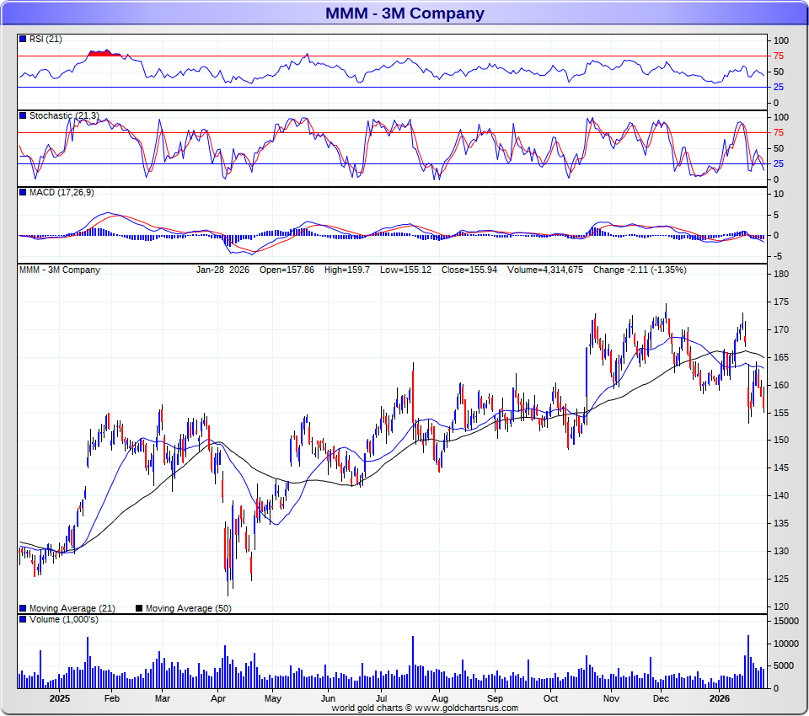Click the MACD (17,26,9) blue legend square
Image resolution: width=809 pixels, height=716 pixels.
[x=23, y=192]
